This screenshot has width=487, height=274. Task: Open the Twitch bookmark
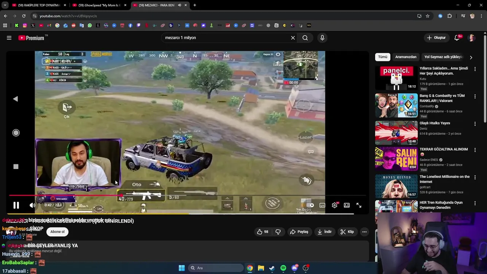(138, 25)
